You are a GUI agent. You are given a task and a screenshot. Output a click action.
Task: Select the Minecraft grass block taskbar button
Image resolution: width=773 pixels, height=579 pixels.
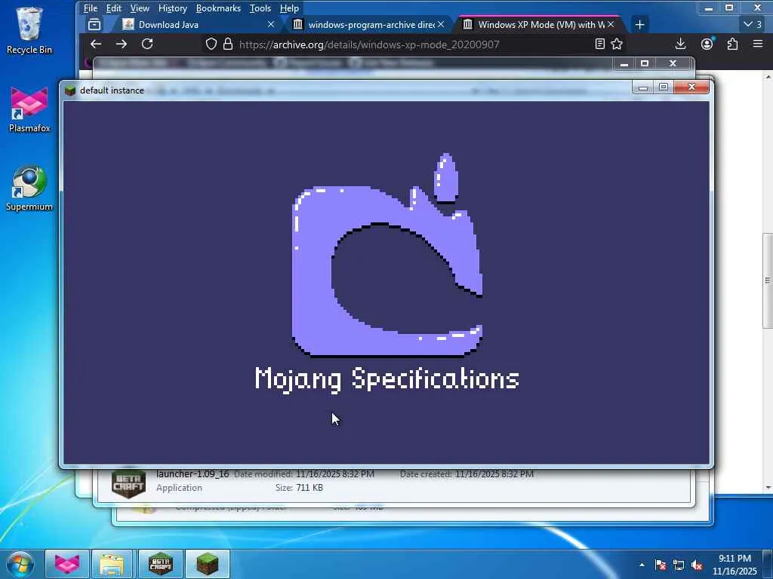click(208, 564)
